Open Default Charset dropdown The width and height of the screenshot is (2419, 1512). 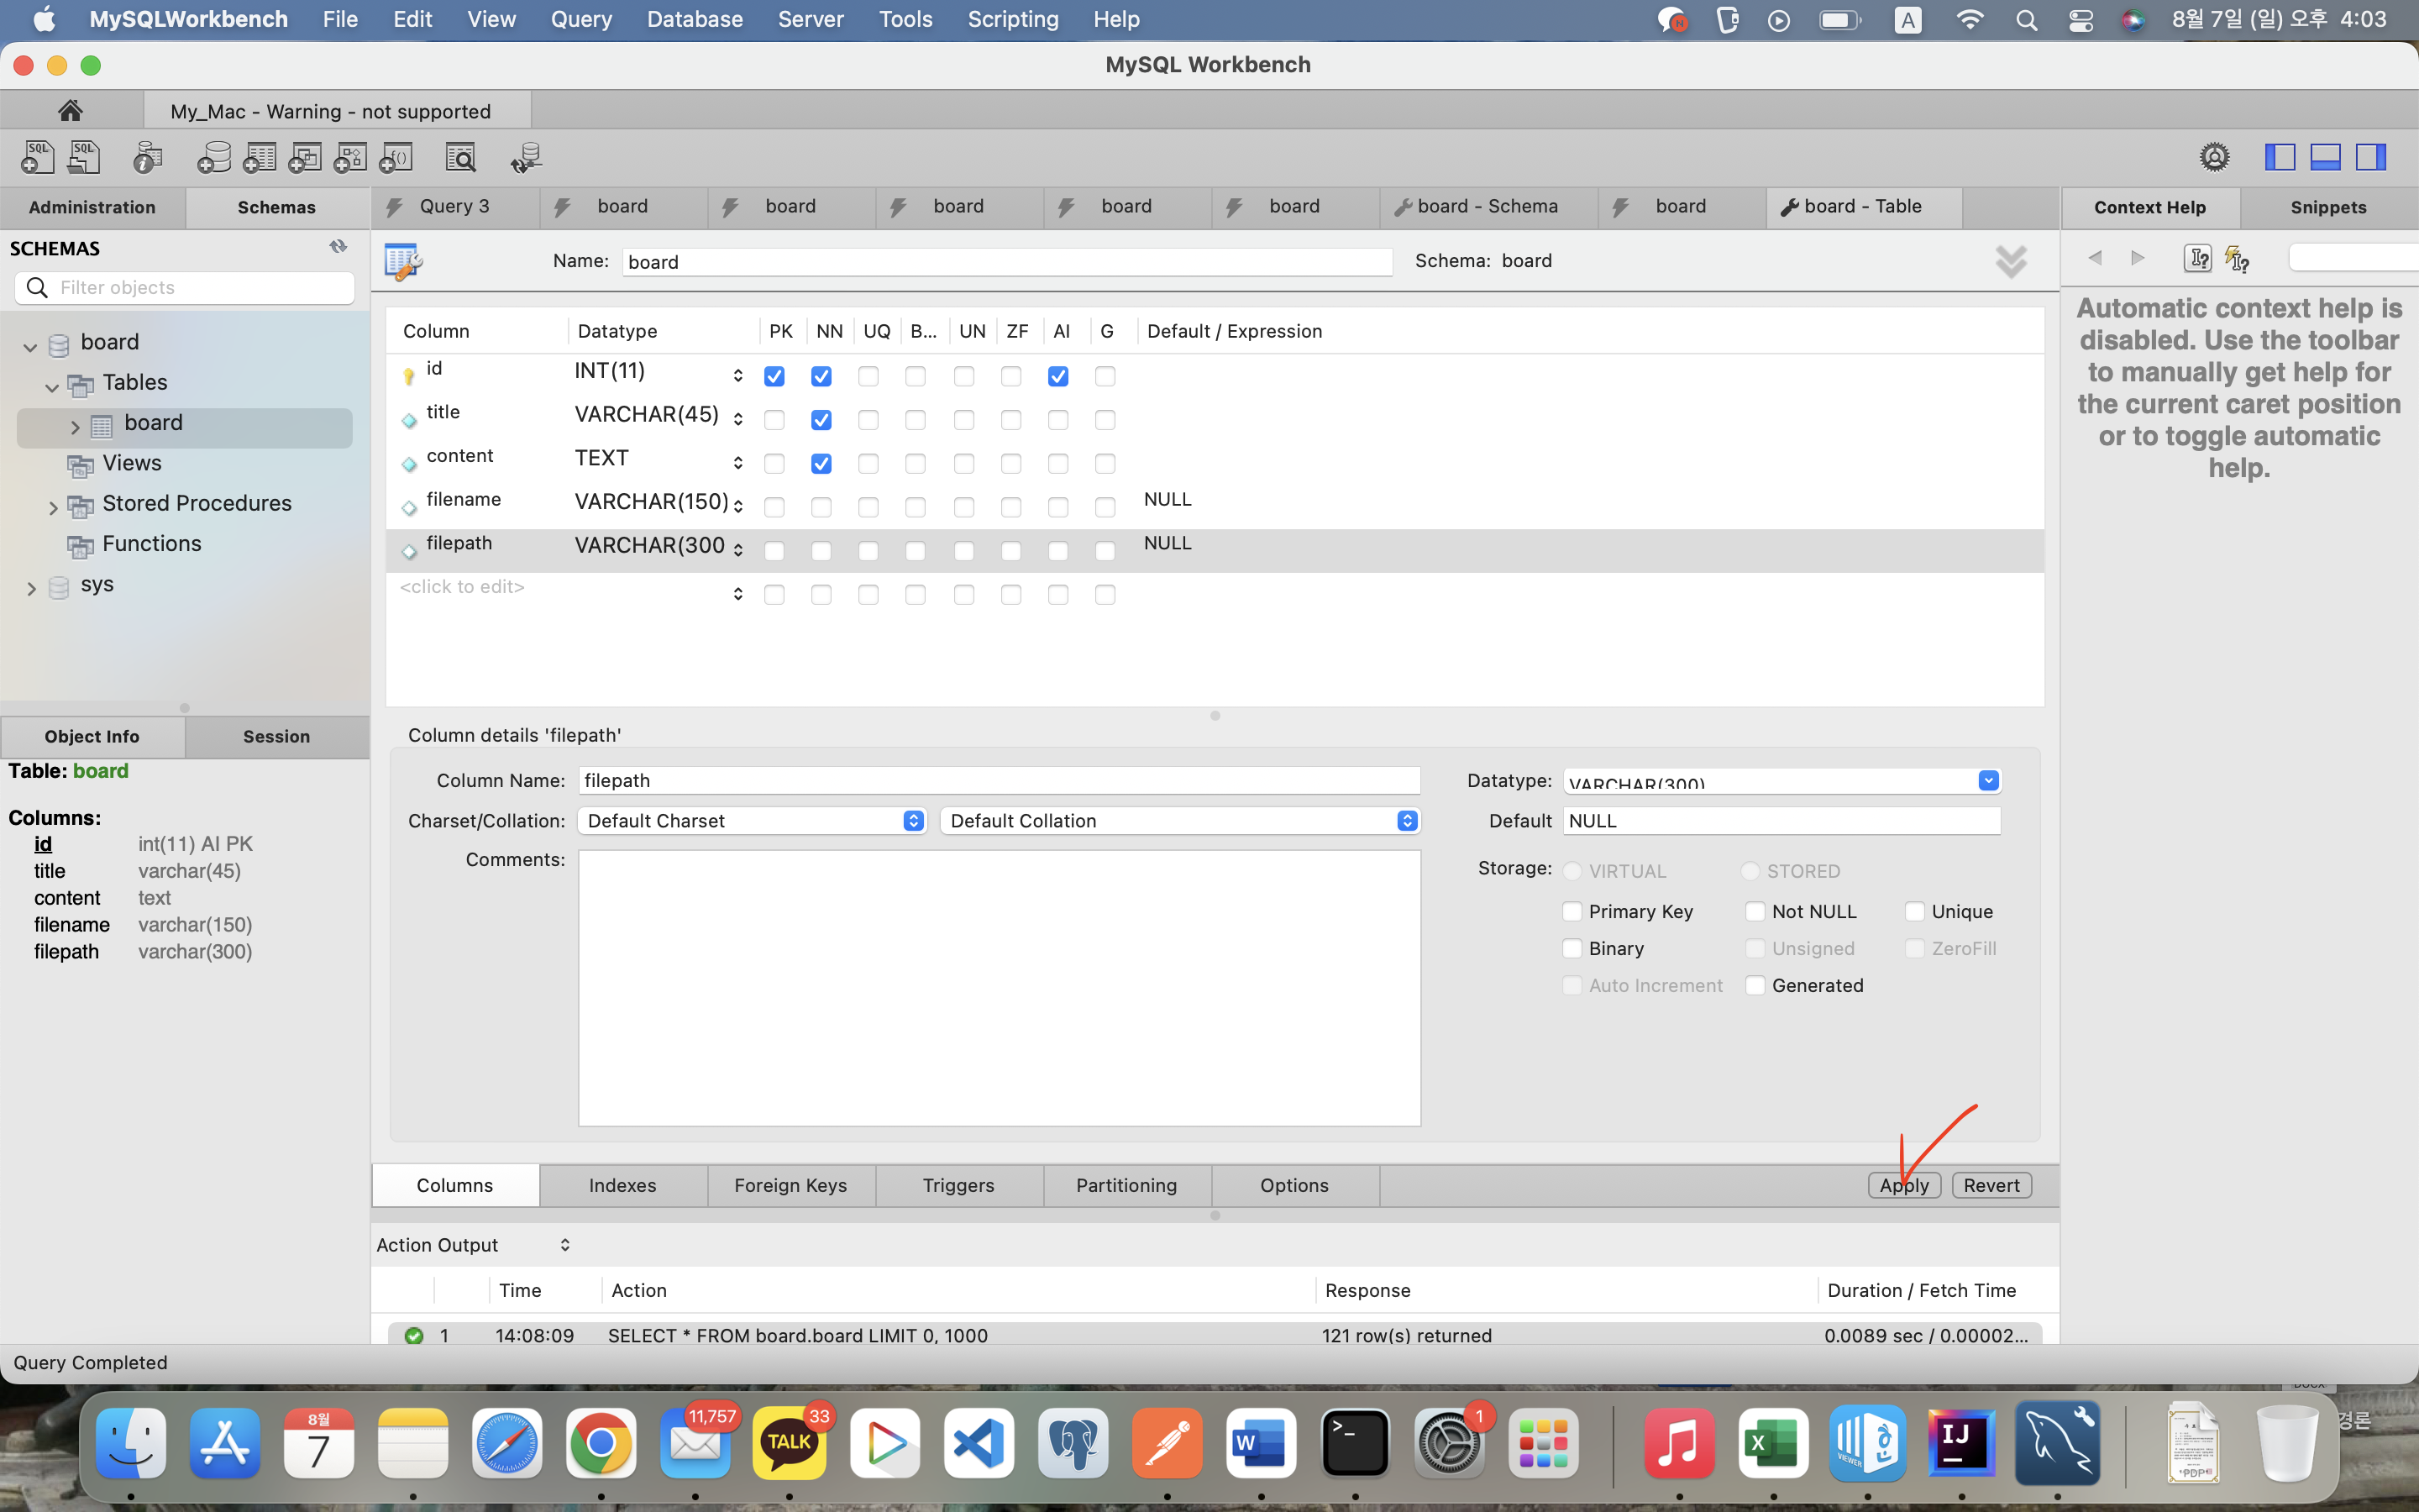pyautogui.click(x=752, y=820)
